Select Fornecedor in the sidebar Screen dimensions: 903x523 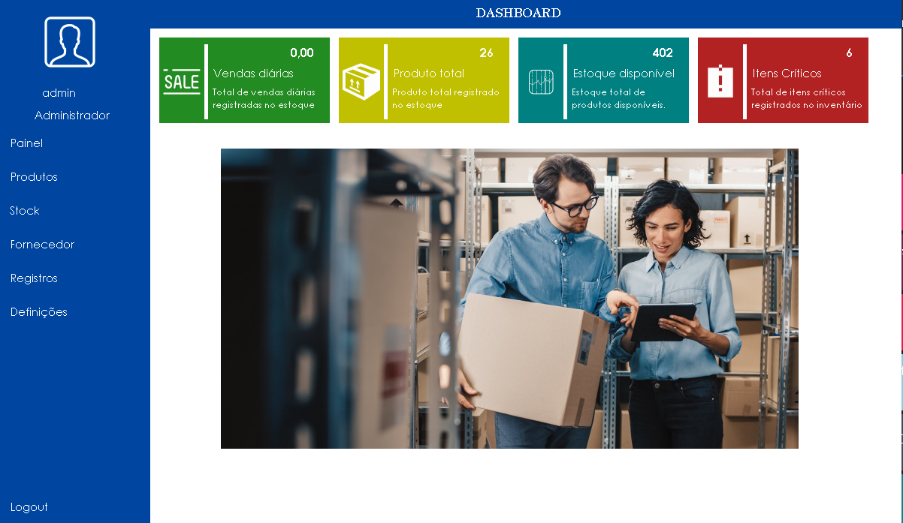(x=42, y=245)
